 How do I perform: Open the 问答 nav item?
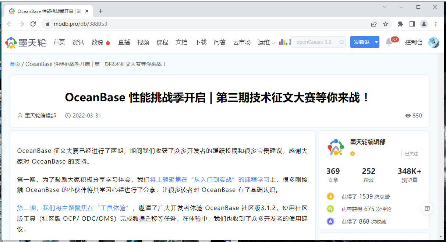(x=220, y=42)
